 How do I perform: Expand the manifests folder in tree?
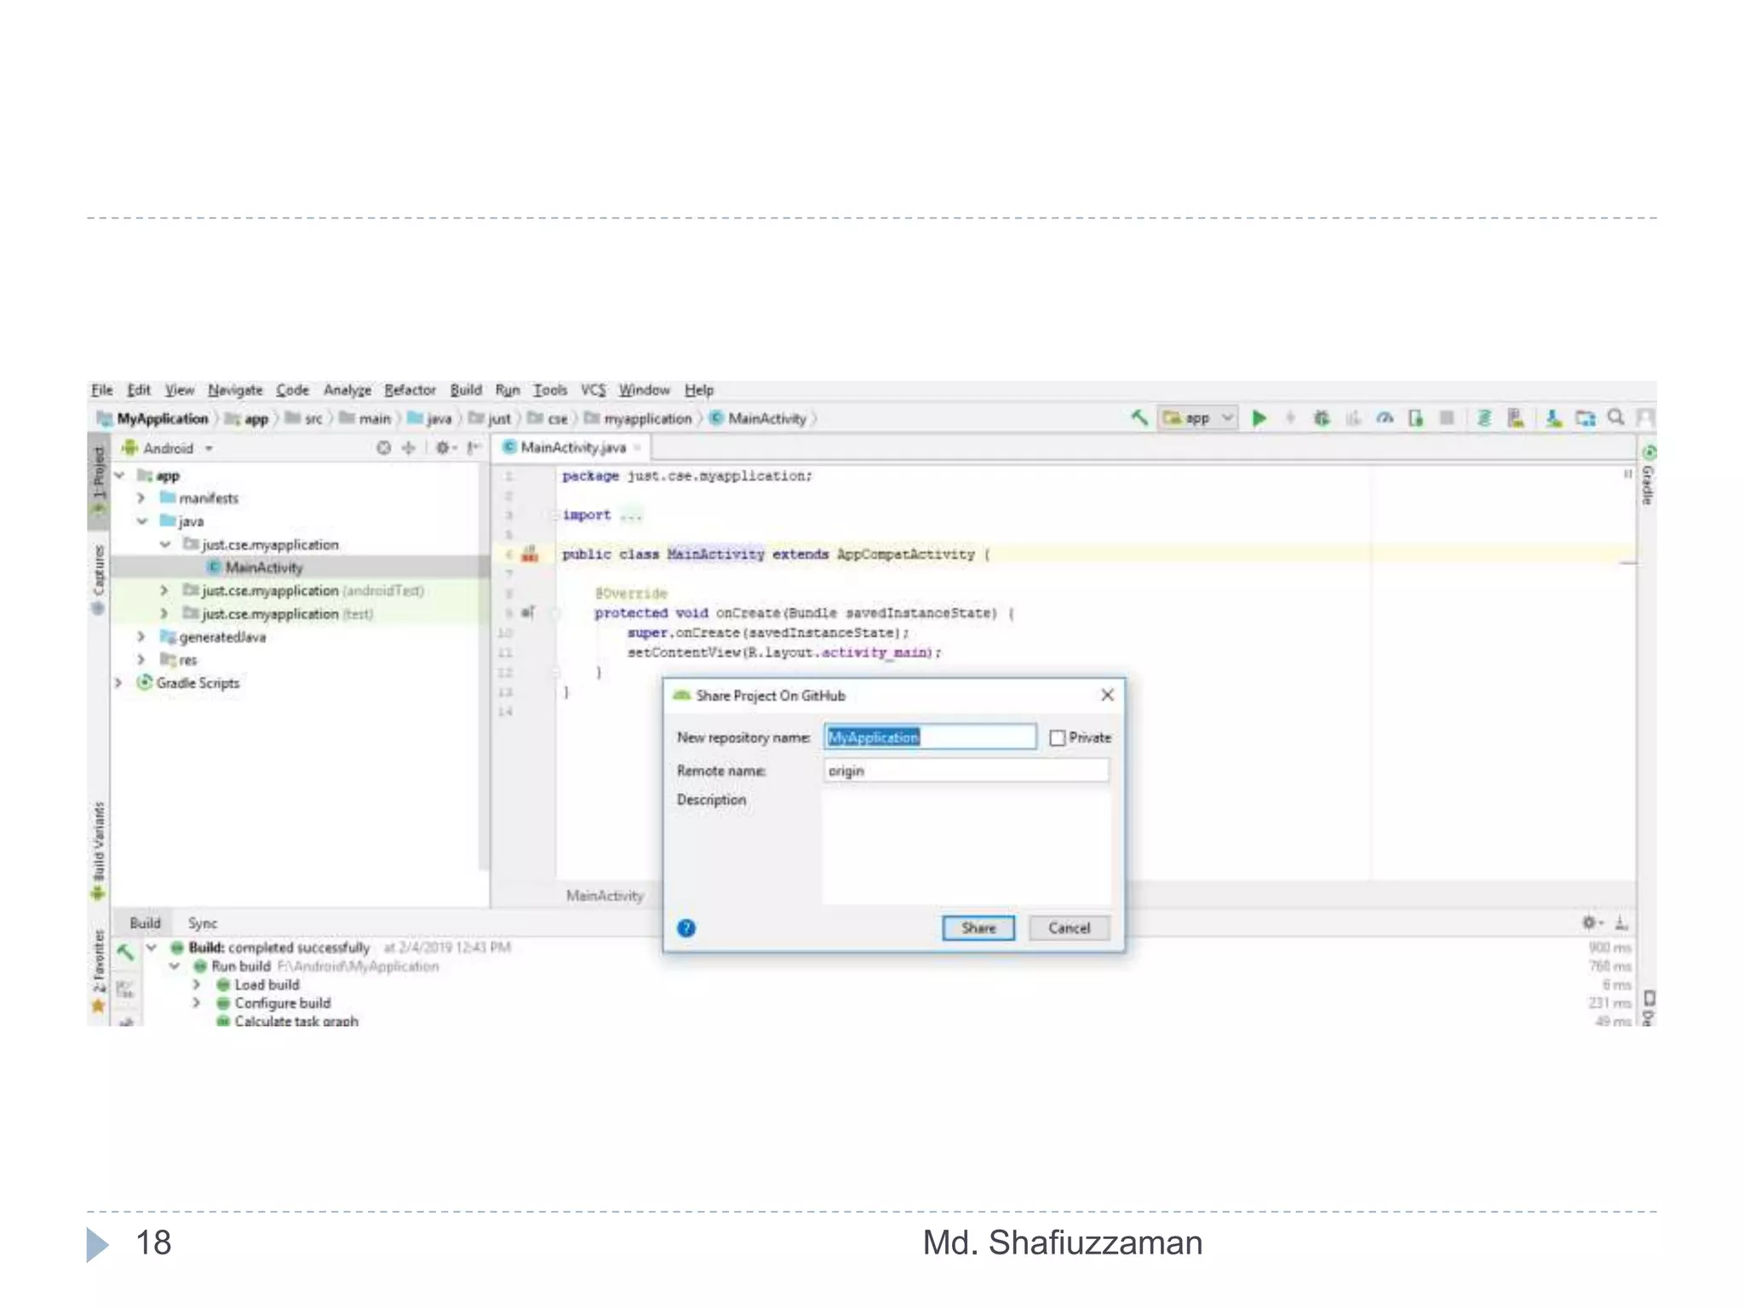pyautogui.click(x=141, y=498)
